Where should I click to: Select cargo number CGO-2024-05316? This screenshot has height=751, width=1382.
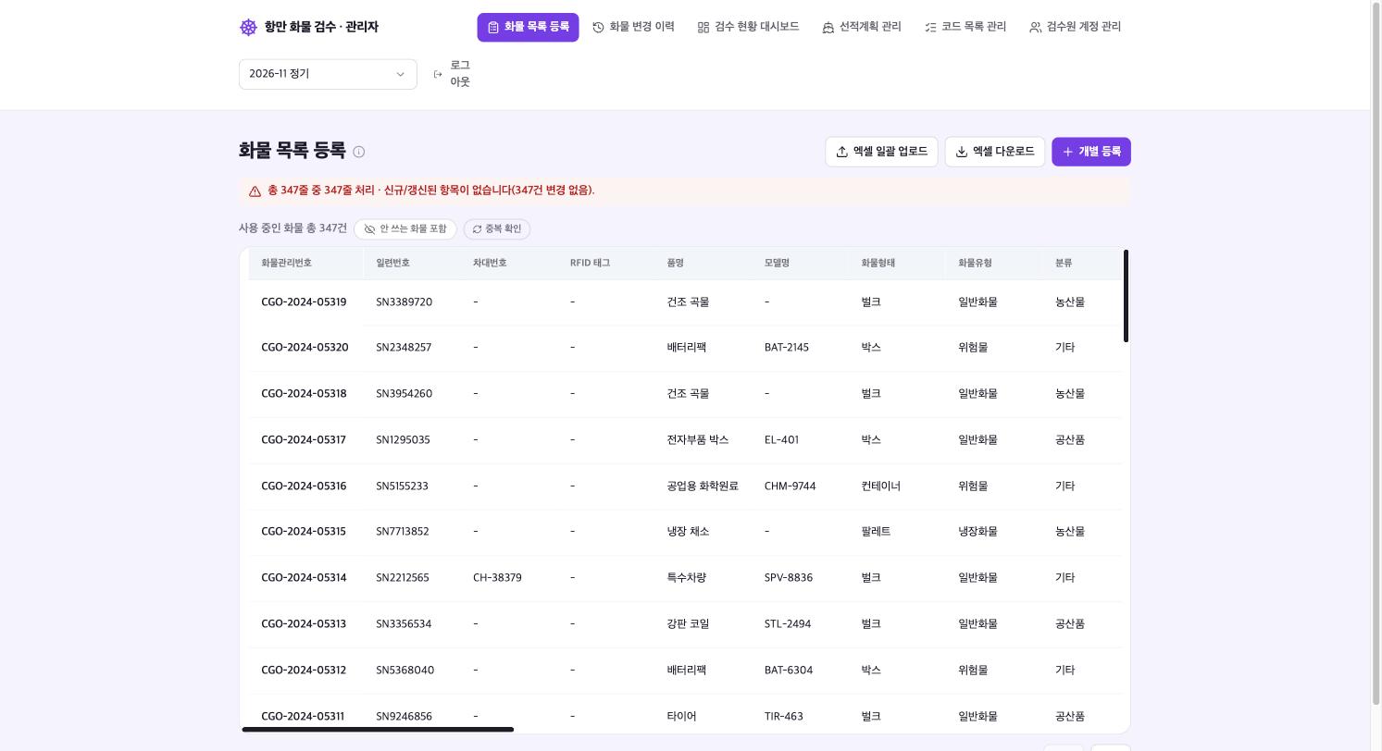(304, 486)
